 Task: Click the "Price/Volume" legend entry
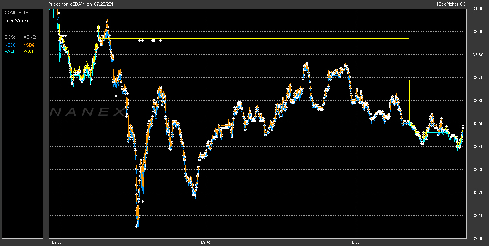[x=17, y=21]
